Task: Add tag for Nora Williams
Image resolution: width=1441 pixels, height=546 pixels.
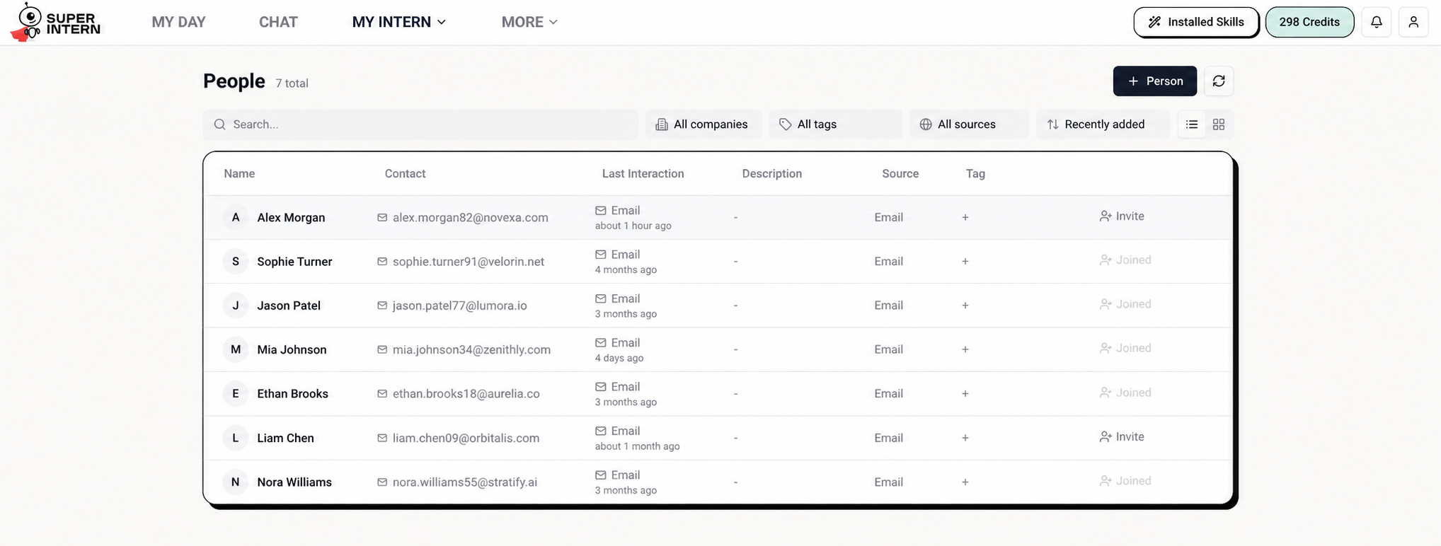Action: [965, 482]
